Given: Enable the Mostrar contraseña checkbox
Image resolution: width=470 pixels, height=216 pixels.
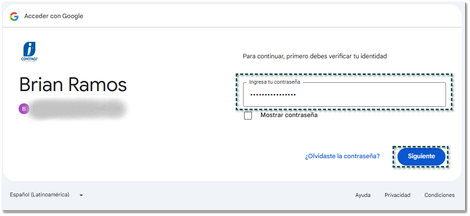Looking at the screenshot, I should [x=248, y=116].
